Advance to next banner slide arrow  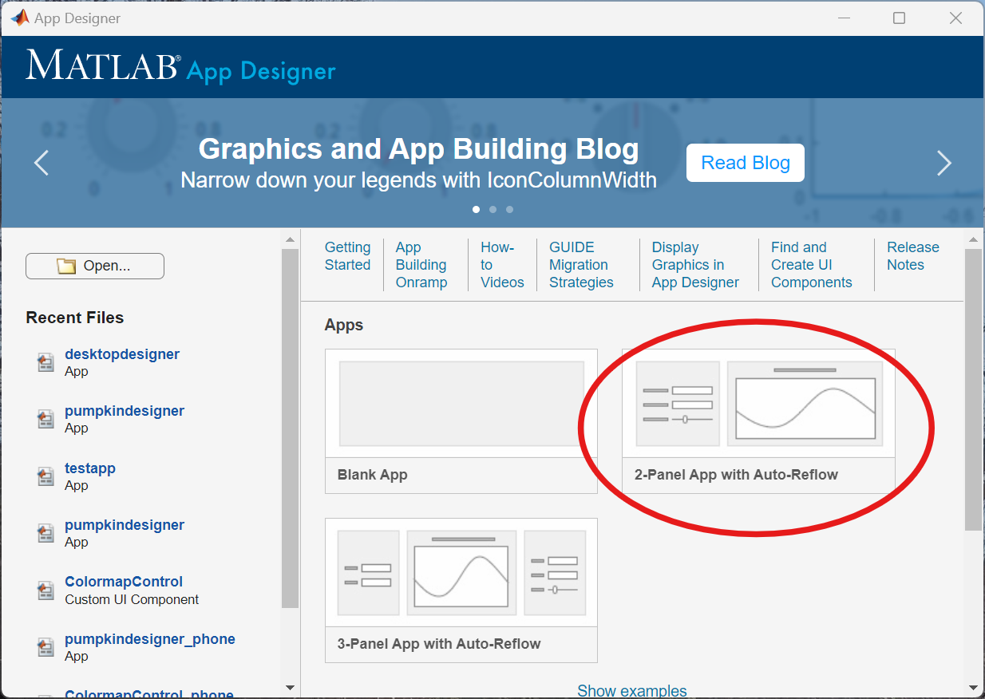tap(943, 163)
